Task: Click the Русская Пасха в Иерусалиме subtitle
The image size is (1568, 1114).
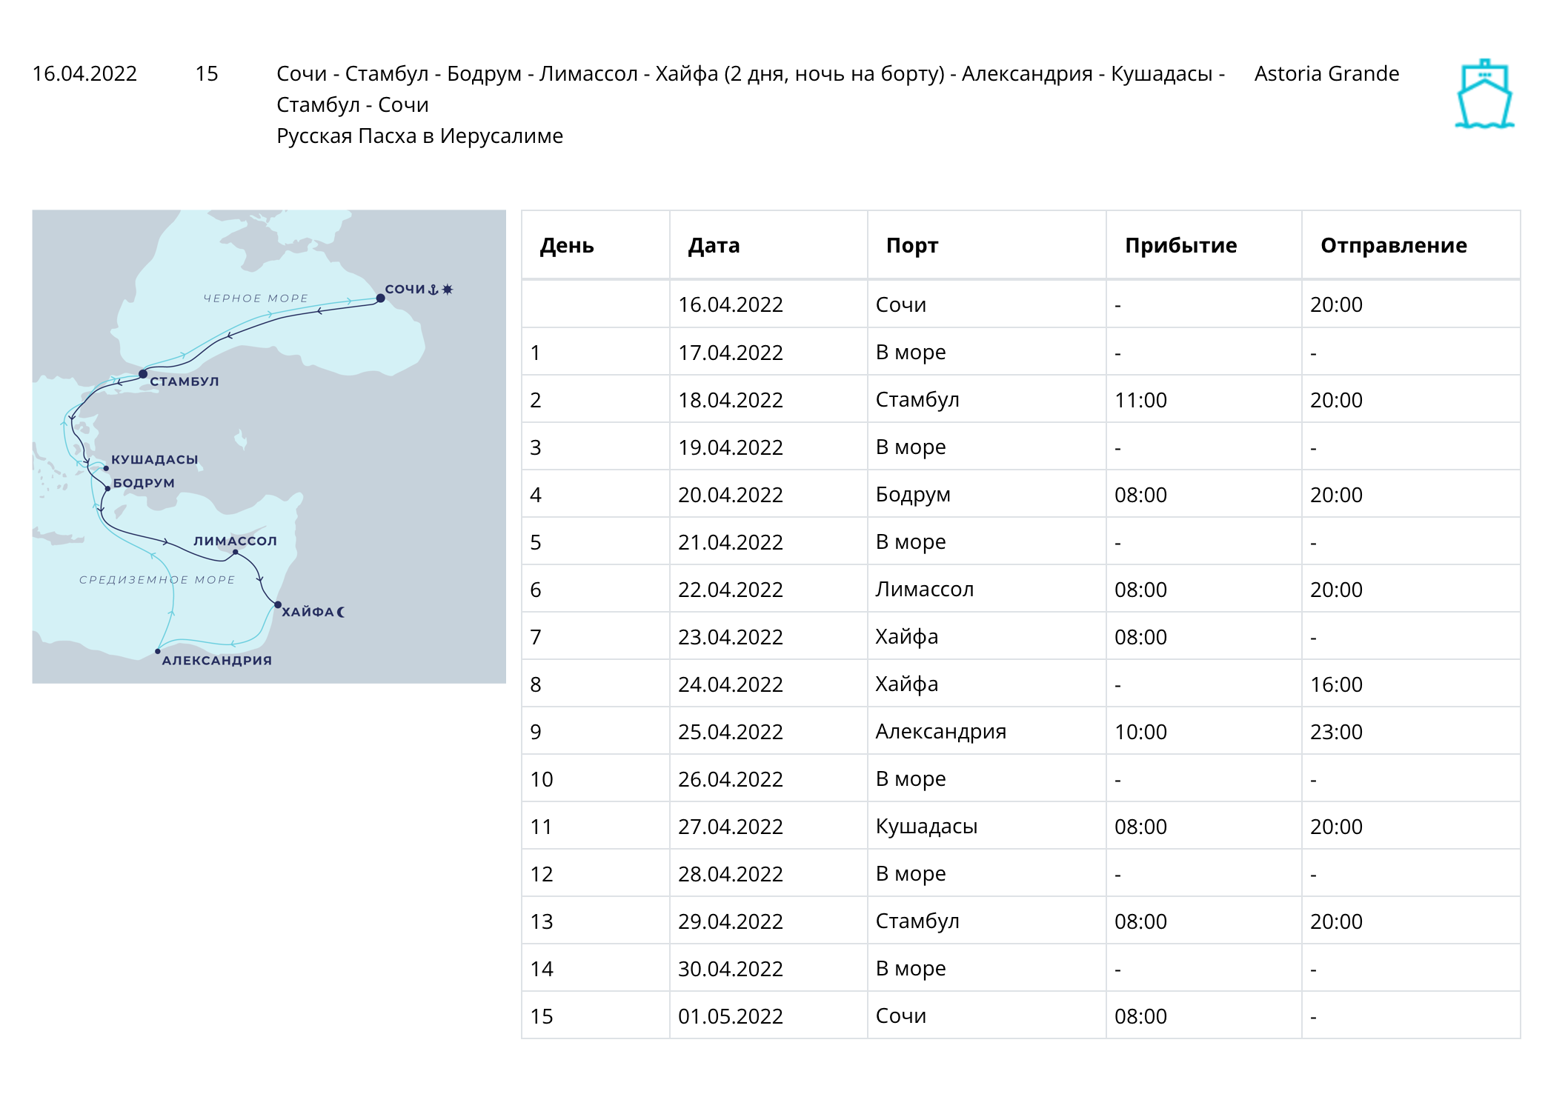Action: click(x=419, y=136)
